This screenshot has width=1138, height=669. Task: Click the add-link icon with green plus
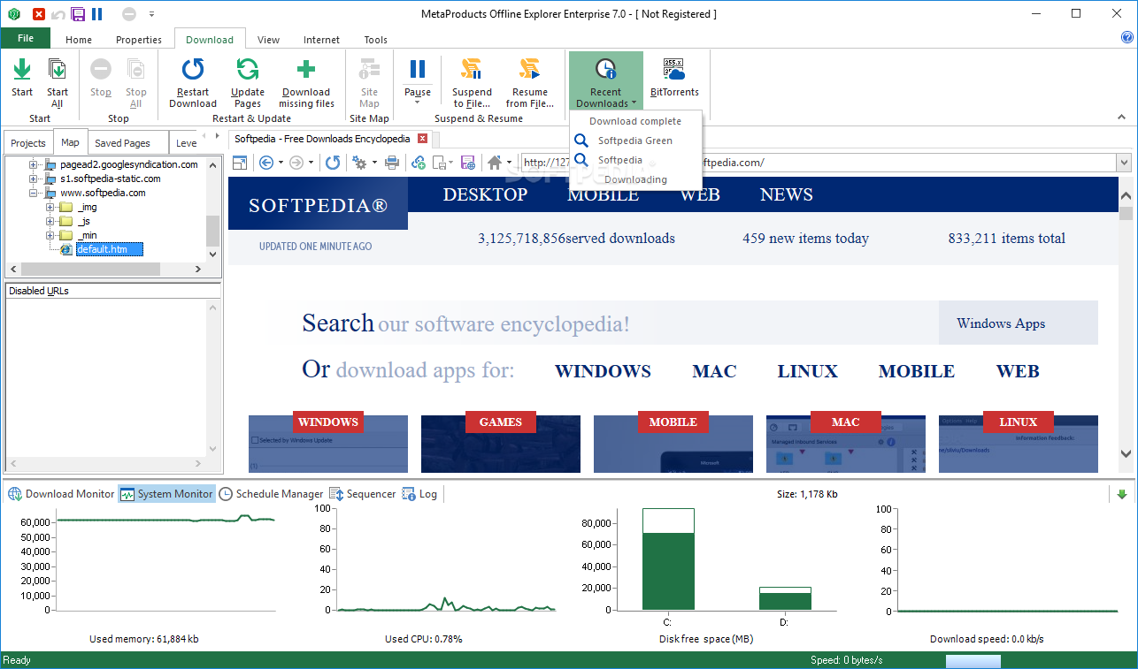(x=419, y=163)
